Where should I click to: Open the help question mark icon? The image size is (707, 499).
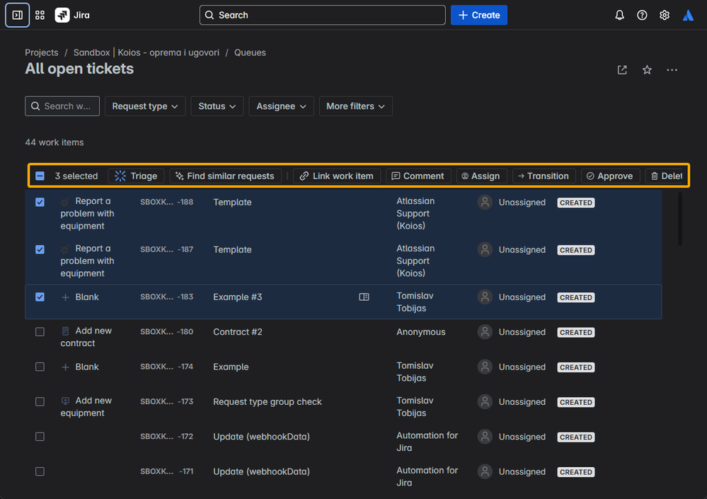pyautogui.click(x=642, y=15)
